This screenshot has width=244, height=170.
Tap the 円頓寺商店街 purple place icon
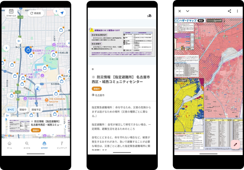click(x=25, y=99)
